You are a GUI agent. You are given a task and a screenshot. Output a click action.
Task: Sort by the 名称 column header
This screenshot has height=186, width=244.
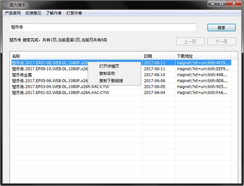pyautogui.click(x=76, y=56)
